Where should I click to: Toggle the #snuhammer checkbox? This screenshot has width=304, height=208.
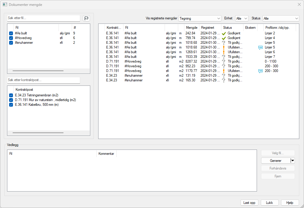click(11, 43)
